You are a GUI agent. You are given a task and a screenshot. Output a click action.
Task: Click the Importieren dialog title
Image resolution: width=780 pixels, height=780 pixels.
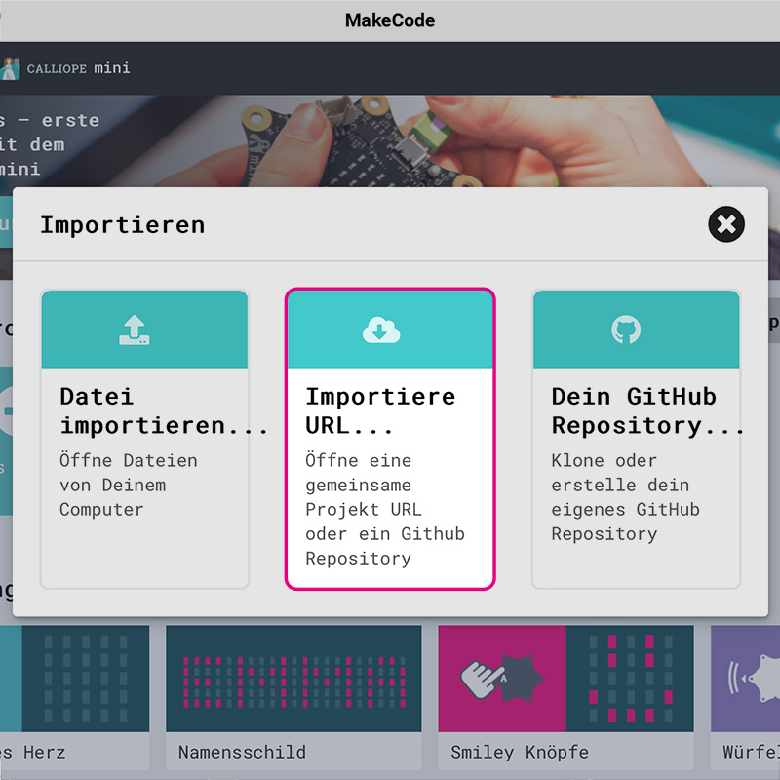click(x=123, y=225)
